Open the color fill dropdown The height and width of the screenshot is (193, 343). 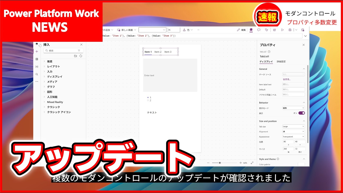(x=188, y=30)
